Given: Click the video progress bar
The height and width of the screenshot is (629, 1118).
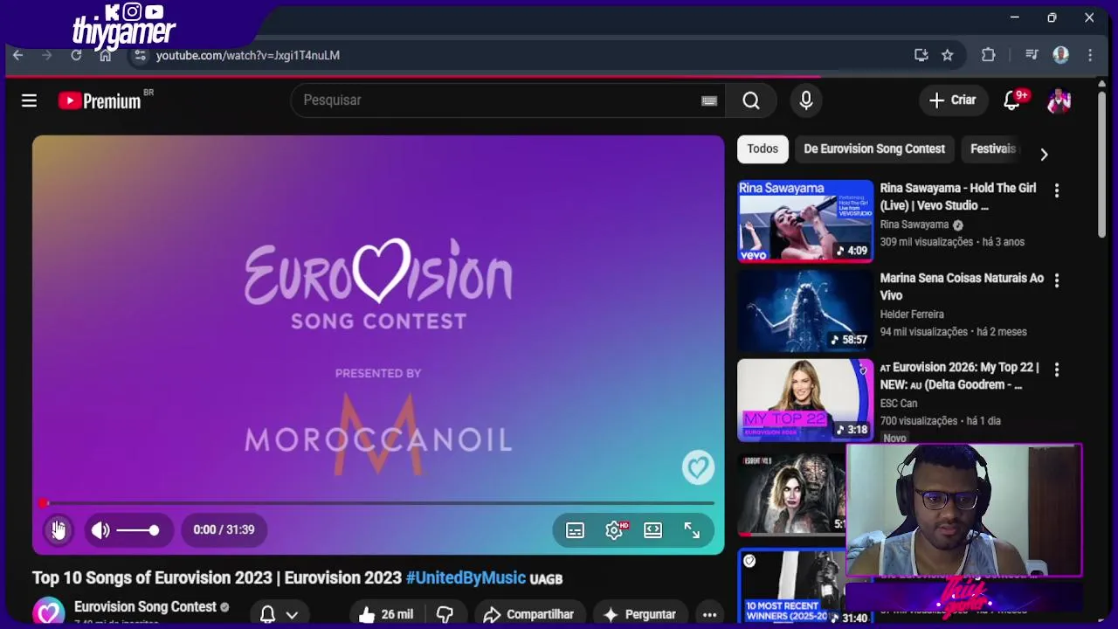Looking at the screenshot, I should (x=378, y=503).
